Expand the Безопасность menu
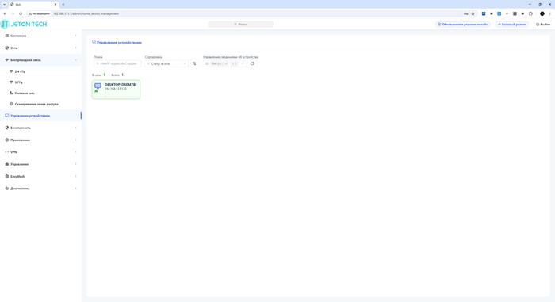Image resolution: width=555 pixels, height=302 pixels. [40, 128]
